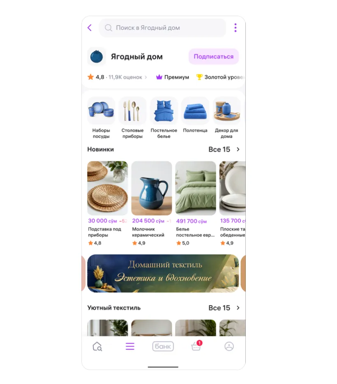Open the catalog hamburger menu icon
This screenshot has height=384, width=337.
(130, 347)
